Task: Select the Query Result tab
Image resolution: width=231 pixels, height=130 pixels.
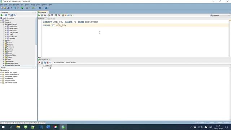Action: 44,60
